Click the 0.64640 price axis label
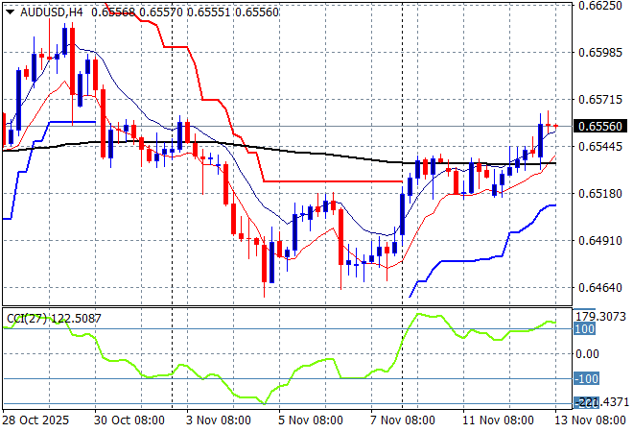633x432 pixels. [x=600, y=288]
